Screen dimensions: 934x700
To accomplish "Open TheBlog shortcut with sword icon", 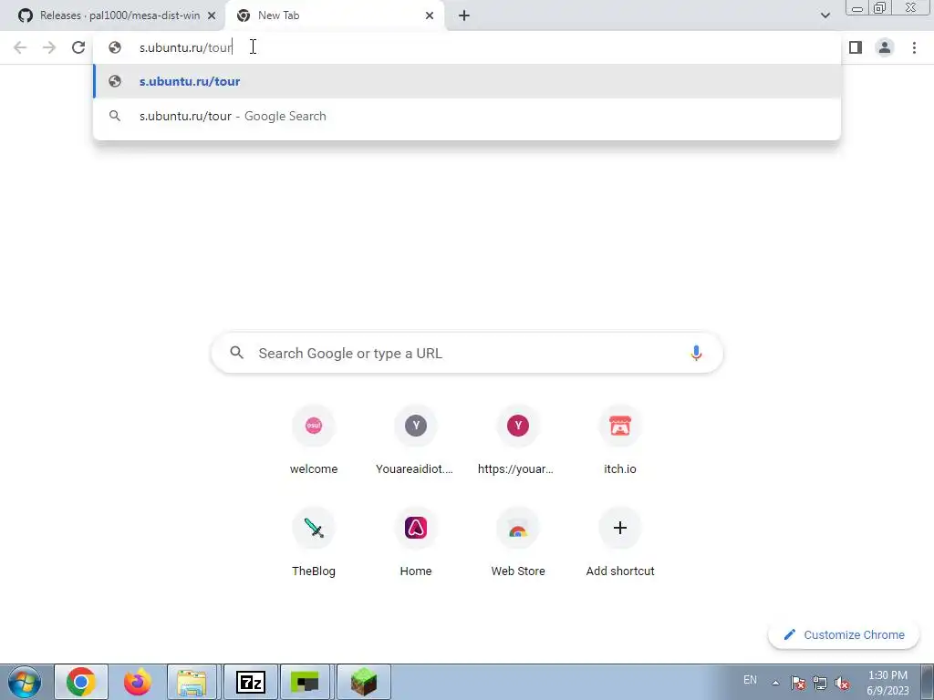I will [314, 543].
